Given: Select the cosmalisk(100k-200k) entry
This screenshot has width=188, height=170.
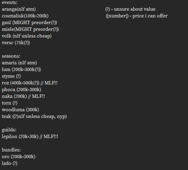Looking at the screenshot, I should 25,16.
